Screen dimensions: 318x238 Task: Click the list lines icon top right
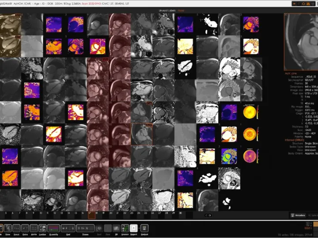(299, 4)
